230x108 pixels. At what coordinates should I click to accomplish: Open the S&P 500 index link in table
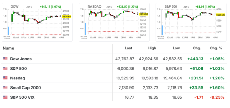click(19, 69)
